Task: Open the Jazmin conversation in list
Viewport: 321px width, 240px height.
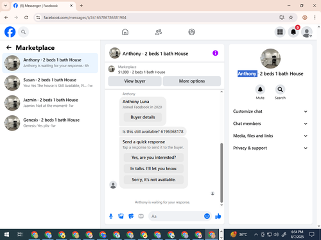Action: [x=50, y=103]
